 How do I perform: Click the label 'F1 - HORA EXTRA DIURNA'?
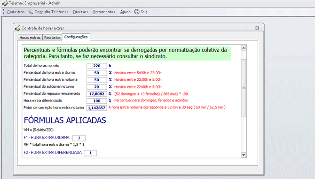[47, 138]
